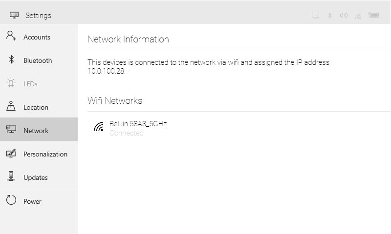Click the LEDs lamp icon
This screenshot has width=391, height=234.
point(11,82)
